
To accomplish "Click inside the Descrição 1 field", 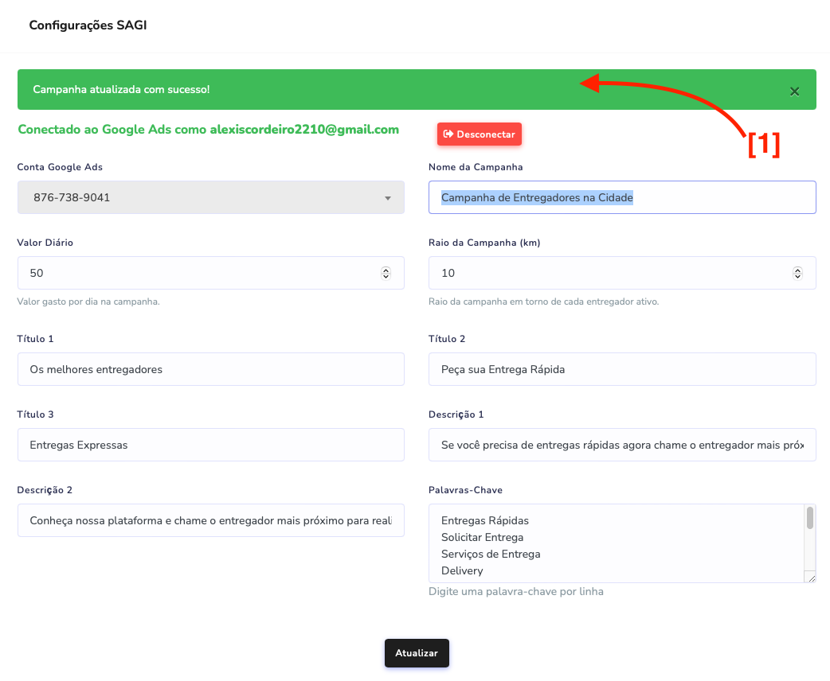I will (x=621, y=445).
